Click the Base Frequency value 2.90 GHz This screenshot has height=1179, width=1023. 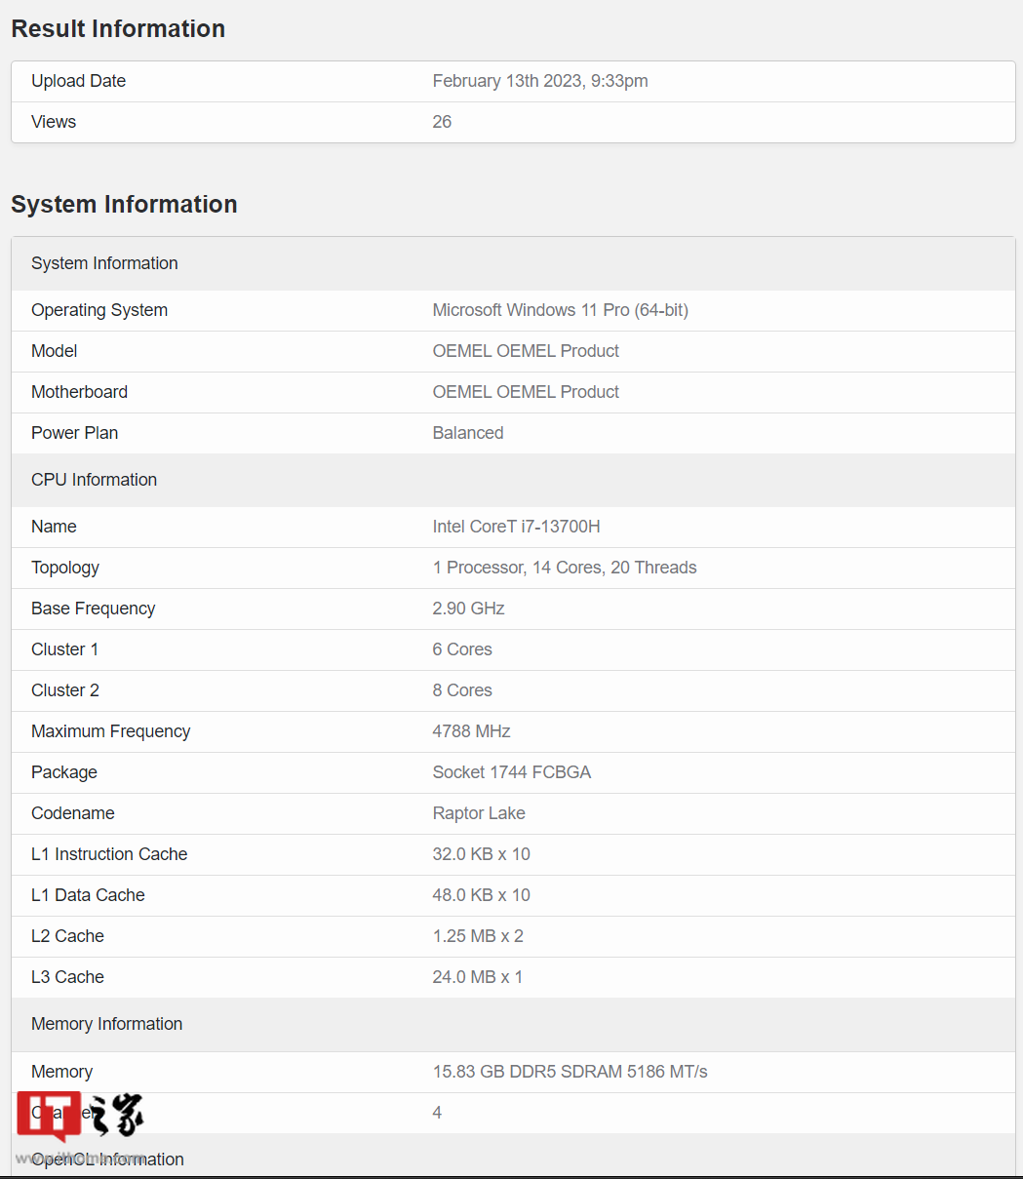[469, 609]
